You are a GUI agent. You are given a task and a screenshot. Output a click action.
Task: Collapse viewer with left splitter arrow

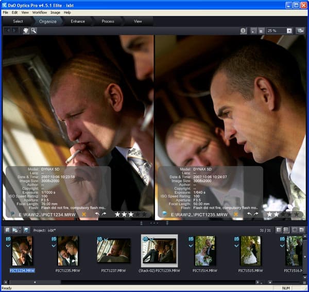[x=141, y=223]
